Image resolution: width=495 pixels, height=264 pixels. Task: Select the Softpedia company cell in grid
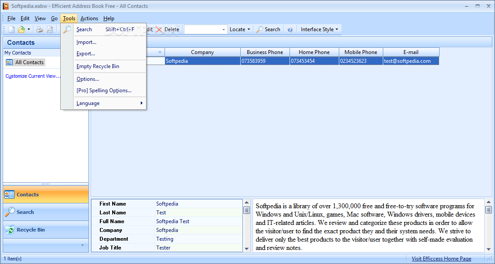[x=202, y=61]
